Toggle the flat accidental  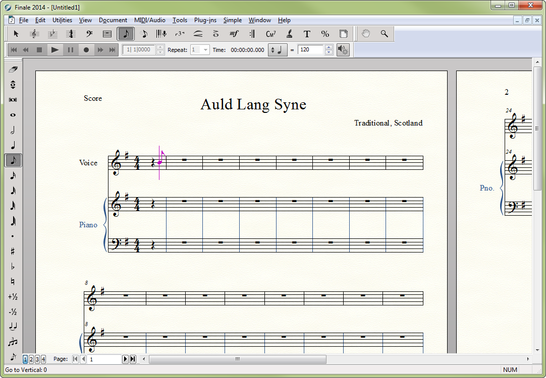13,267
